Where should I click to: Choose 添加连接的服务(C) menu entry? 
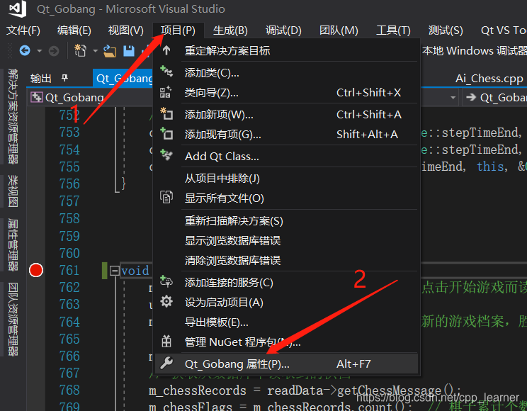285,283
